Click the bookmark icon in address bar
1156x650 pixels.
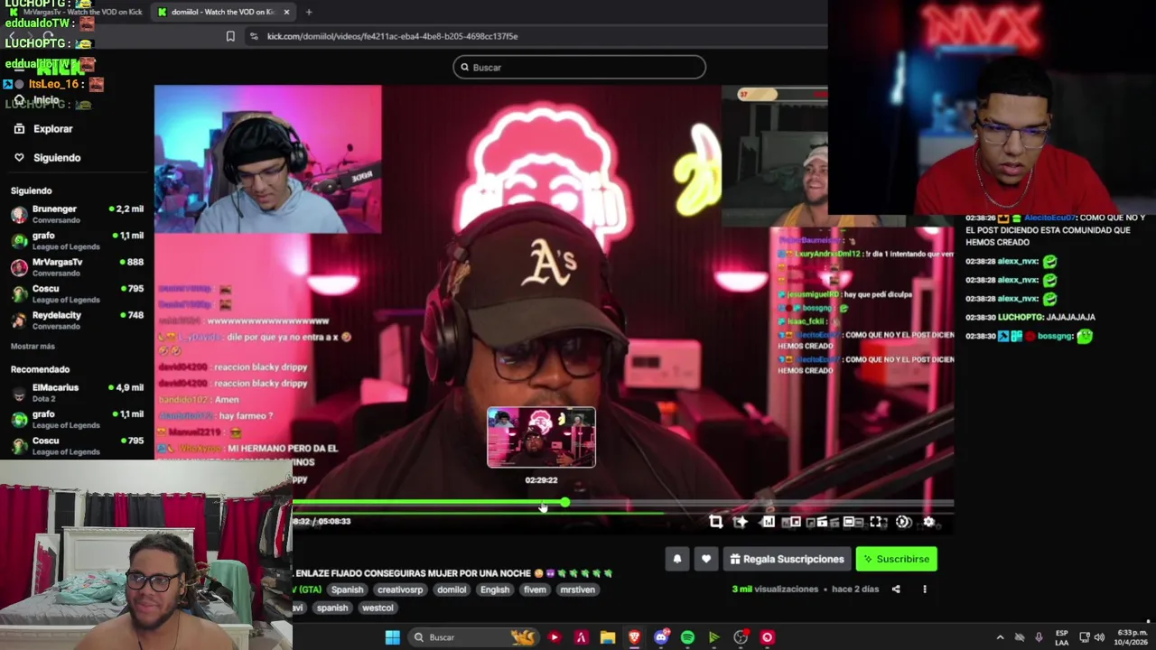tap(230, 36)
